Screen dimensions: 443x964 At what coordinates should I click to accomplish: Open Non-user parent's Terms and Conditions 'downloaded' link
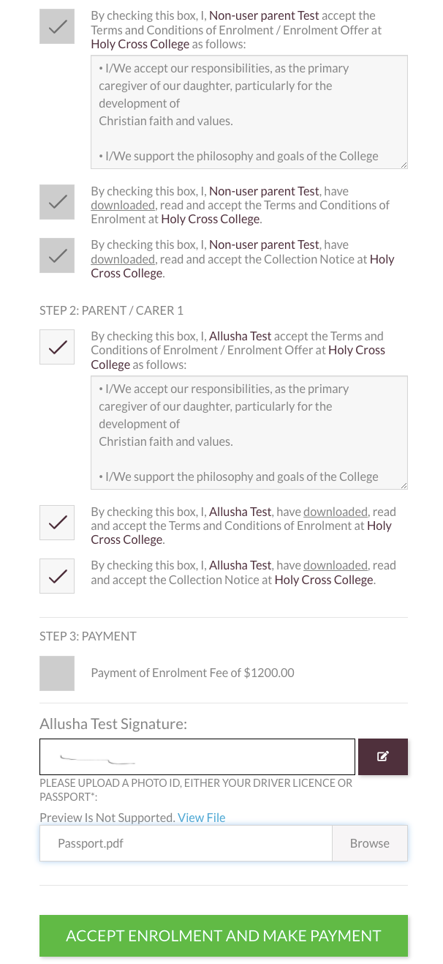(123, 206)
